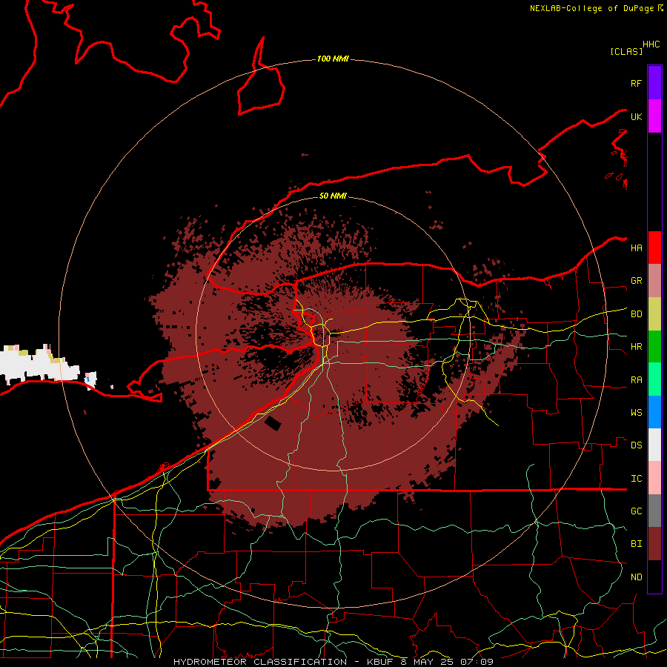
Task: Click the 'BD' legend label
Action: pyautogui.click(x=637, y=314)
